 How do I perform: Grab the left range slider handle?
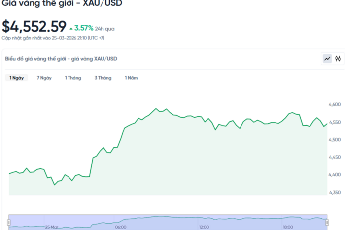coord(9,222)
